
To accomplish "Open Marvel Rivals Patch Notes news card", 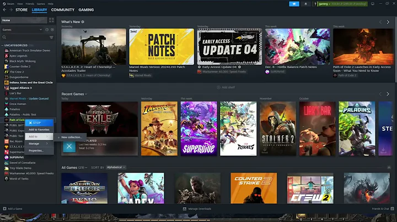I will (x=162, y=47).
